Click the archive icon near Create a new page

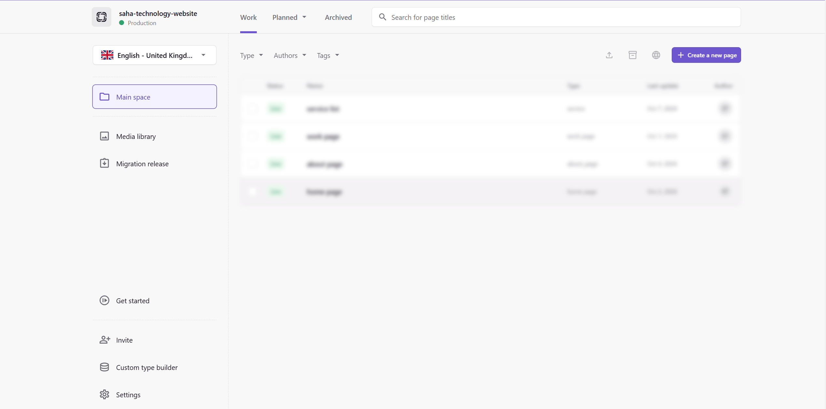tap(633, 55)
